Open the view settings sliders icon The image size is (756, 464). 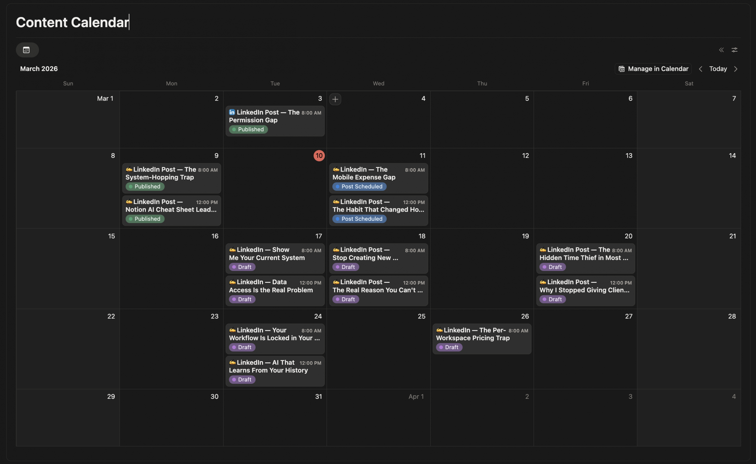pos(734,50)
